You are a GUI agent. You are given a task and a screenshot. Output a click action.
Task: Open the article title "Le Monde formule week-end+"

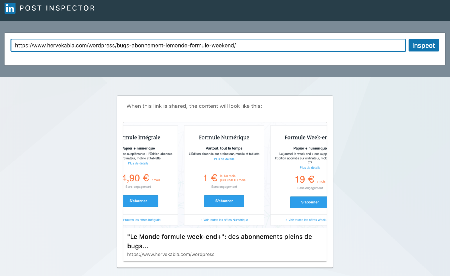[219, 241]
